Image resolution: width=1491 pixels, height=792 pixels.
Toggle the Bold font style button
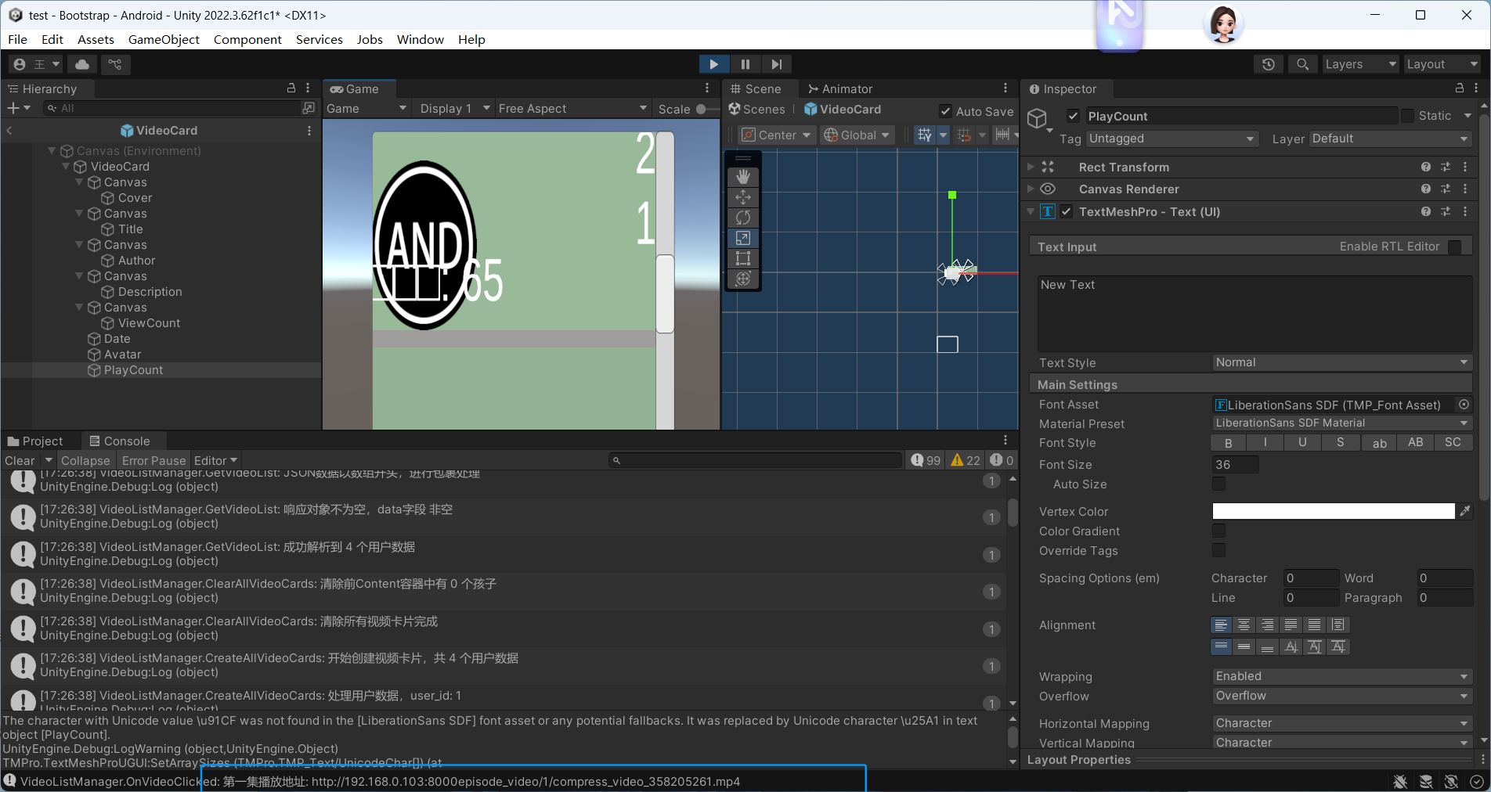(x=1229, y=443)
